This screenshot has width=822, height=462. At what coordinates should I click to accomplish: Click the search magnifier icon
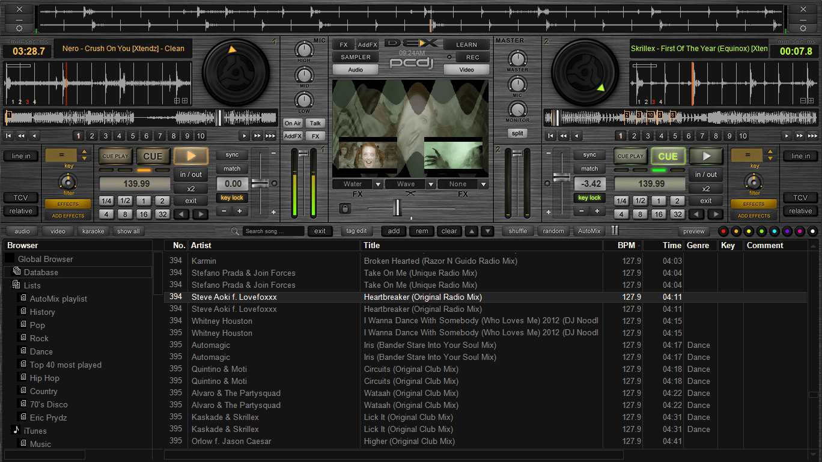(x=234, y=231)
